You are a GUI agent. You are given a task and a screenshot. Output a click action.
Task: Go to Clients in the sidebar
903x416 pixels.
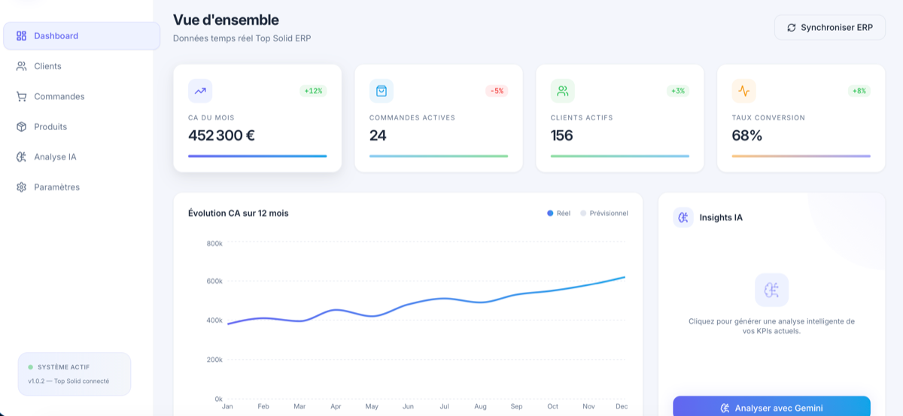(81, 66)
